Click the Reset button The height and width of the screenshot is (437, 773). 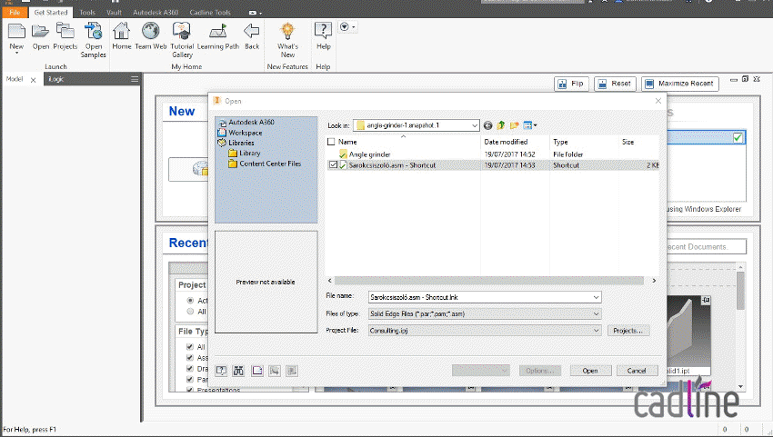615,84
